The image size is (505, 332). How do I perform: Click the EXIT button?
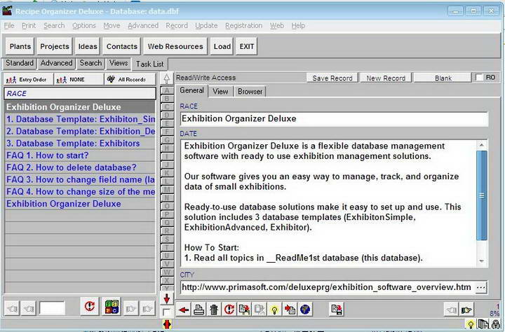point(247,46)
